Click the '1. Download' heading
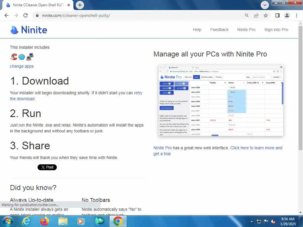The height and width of the screenshot is (227, 303). coord(39,81)
